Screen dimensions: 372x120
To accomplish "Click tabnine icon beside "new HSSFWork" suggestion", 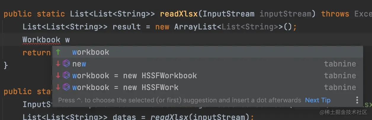I will pos(66,87).
